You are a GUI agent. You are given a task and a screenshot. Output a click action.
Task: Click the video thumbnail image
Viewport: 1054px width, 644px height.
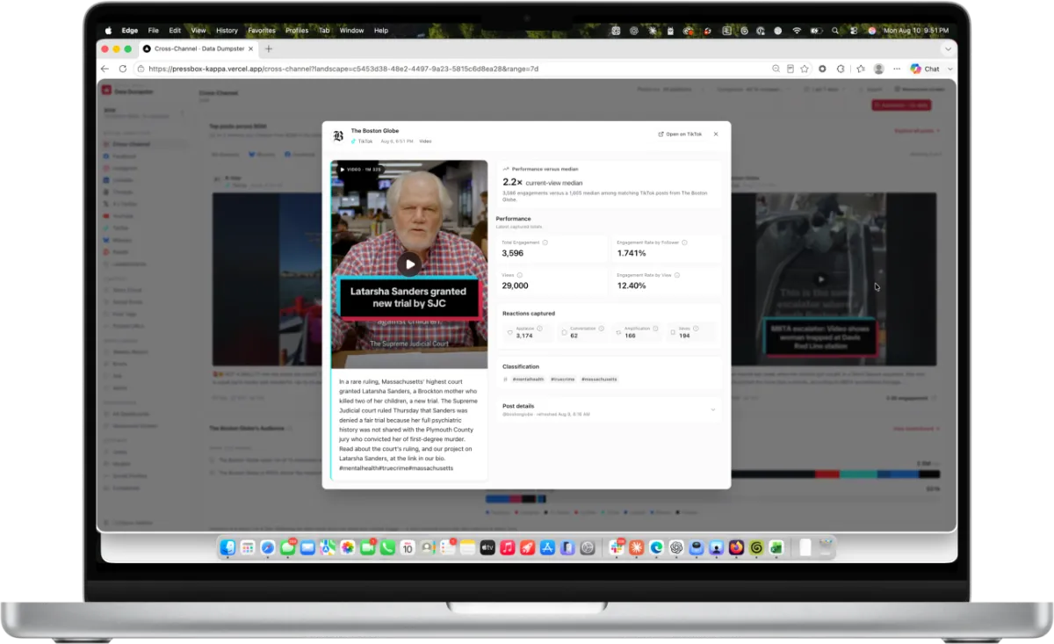409,264
